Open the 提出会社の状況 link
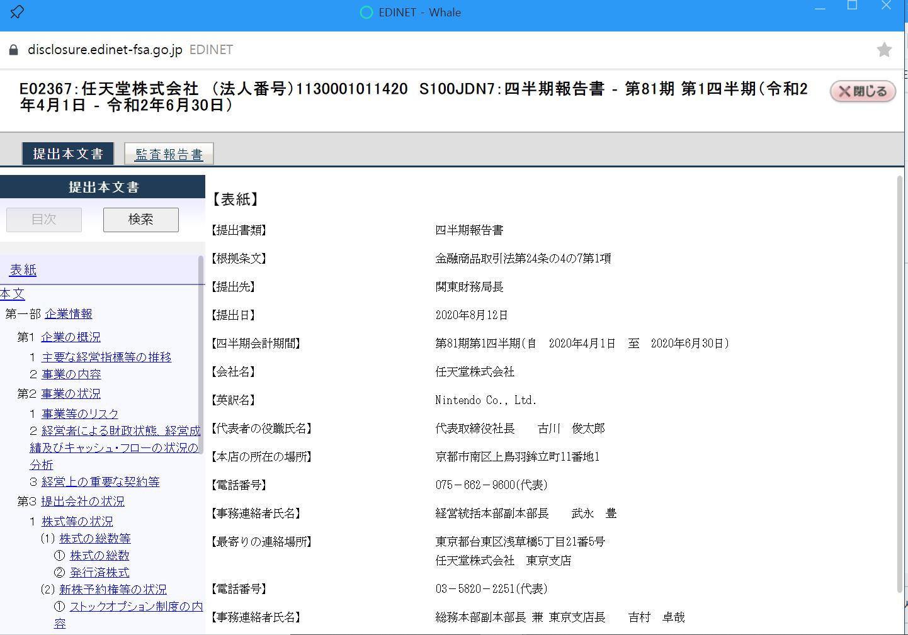Screen dimensions: 908x635 click(x=82, y=501)
